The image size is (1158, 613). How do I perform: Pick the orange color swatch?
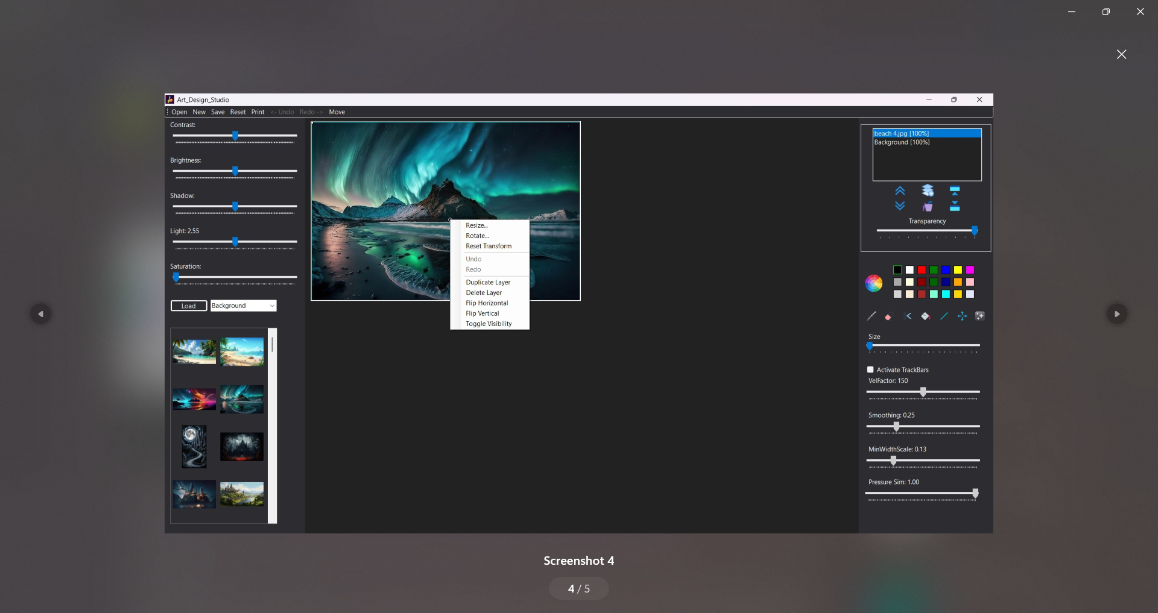click(958, 282)
